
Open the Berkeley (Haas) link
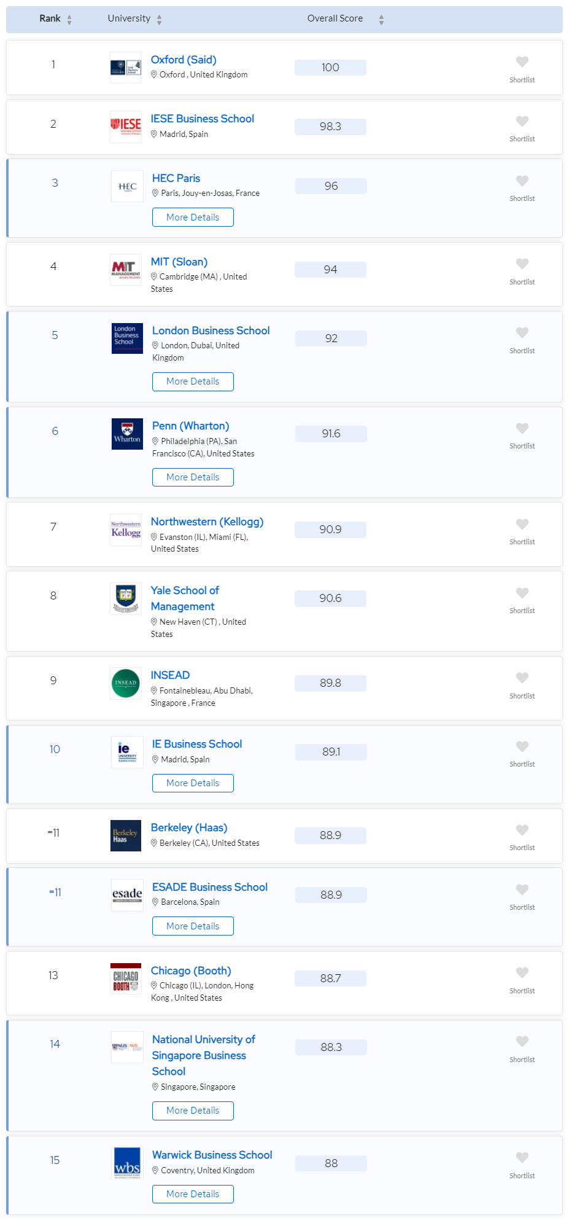click(x=189, y=827)
